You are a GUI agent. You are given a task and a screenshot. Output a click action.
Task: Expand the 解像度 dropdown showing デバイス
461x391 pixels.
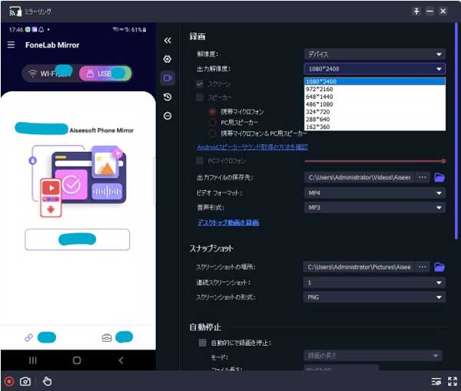374,54
